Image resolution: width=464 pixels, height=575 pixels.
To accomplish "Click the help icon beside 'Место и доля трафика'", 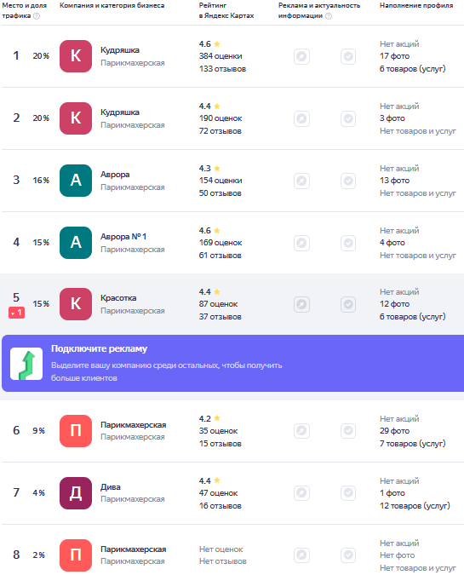I will (37, 16).
